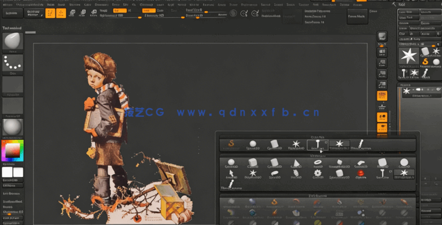
Task: Choose the red ZSphere tool in the popup
Action: [361, 174]
